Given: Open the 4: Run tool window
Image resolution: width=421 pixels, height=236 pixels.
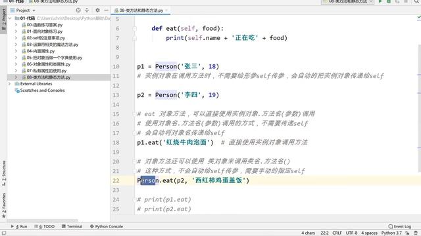Looking at the screenshot, I should [x=19, y=226].
